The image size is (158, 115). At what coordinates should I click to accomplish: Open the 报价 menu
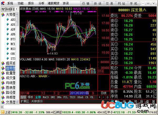pyautogui.click(x=31, y=3)
